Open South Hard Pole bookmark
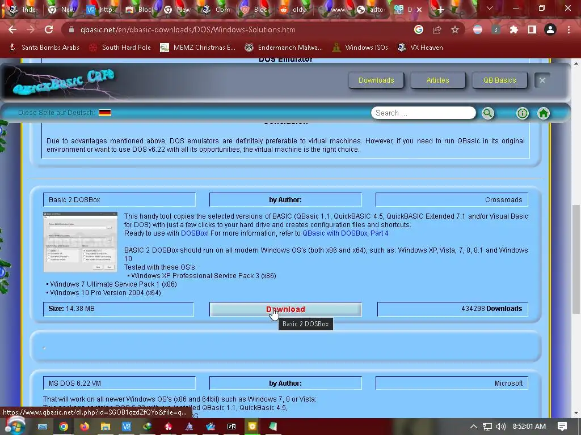Screen dimensions: 581x435 pyautogui.click(x=120, y=48)
